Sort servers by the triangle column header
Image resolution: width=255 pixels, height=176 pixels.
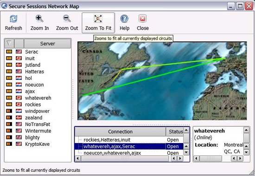[x=9, y=43]
